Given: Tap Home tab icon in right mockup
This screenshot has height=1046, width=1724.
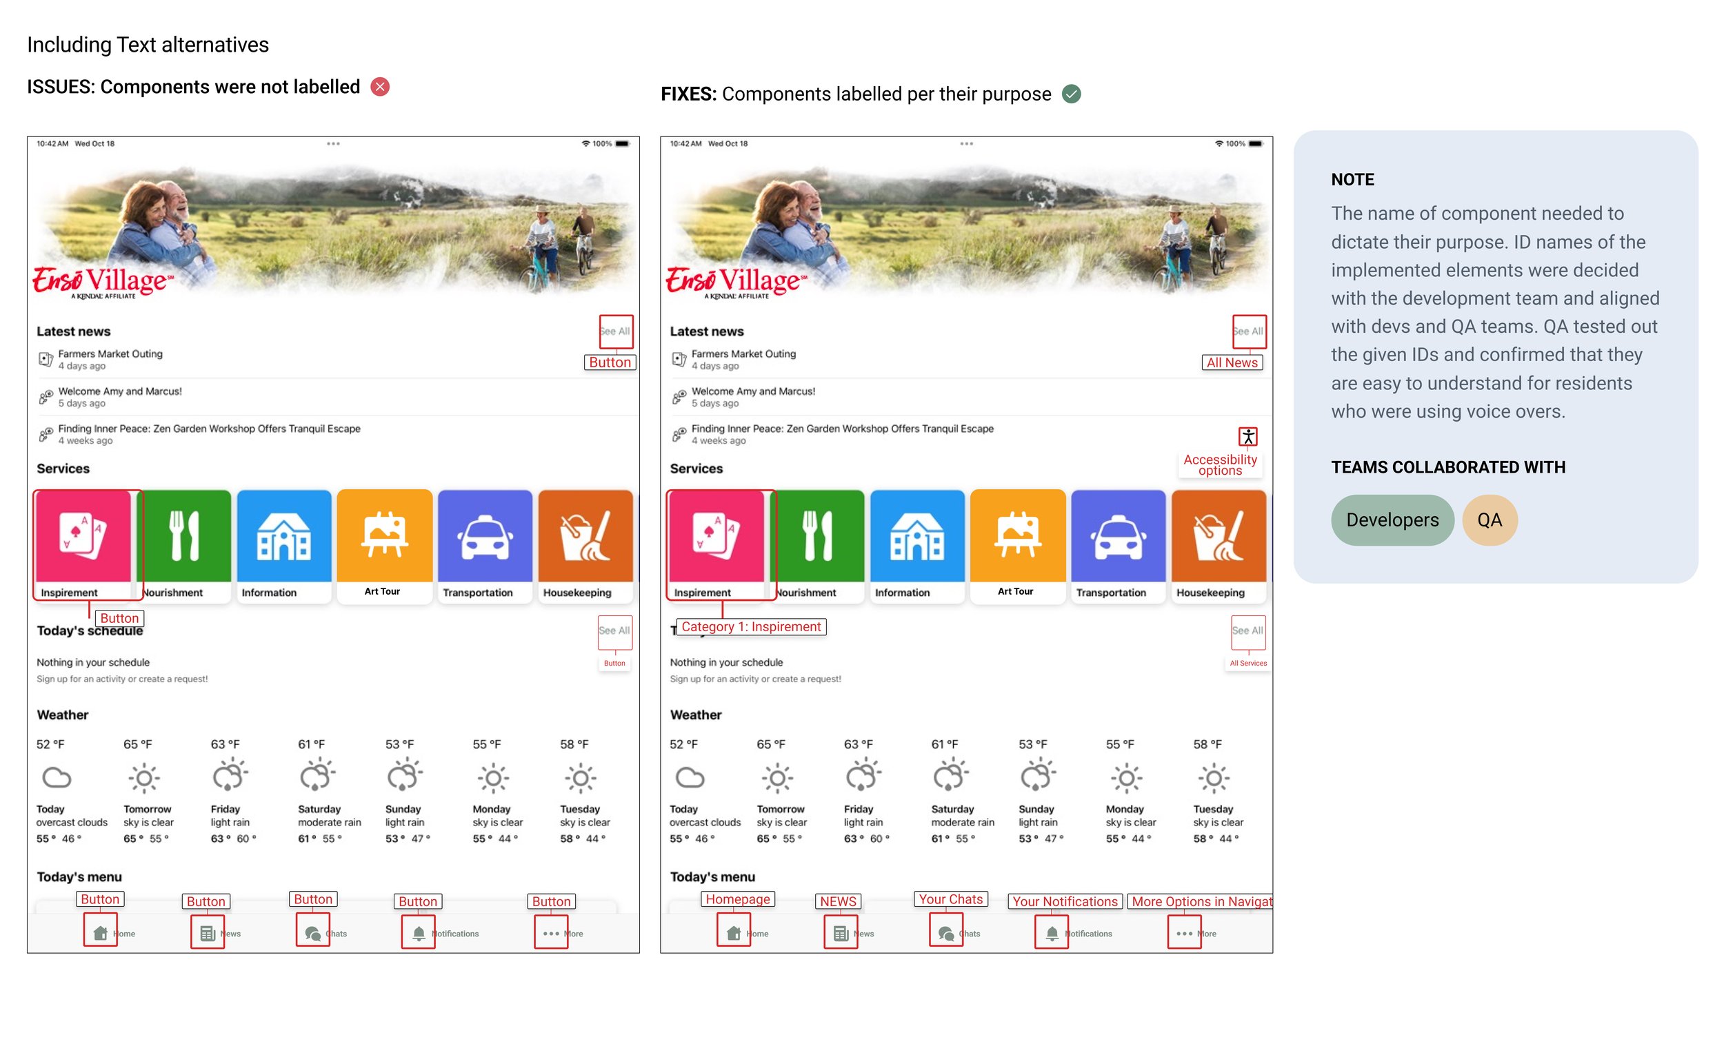Looking at the screenshot, I should click(x=733, y=934).
